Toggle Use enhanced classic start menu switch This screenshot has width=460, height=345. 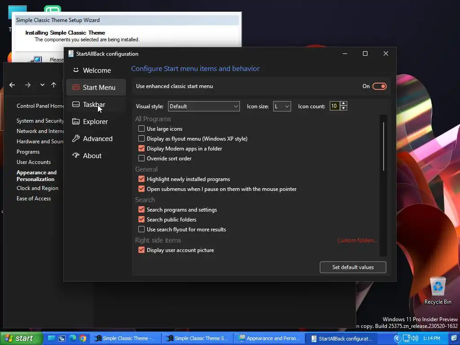379,86
